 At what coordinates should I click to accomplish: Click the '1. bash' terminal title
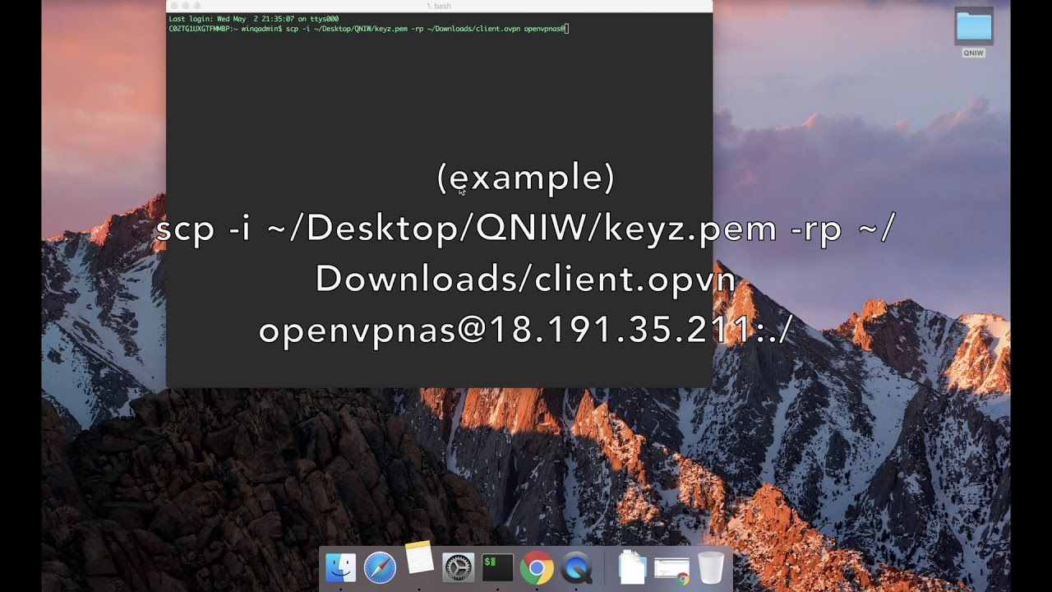pyautogui.click(x=439, y=6)
